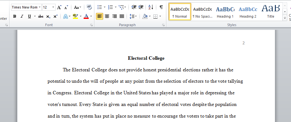Select Justify alignment
Screen dimensions: 291x122
tap(122, 16)
